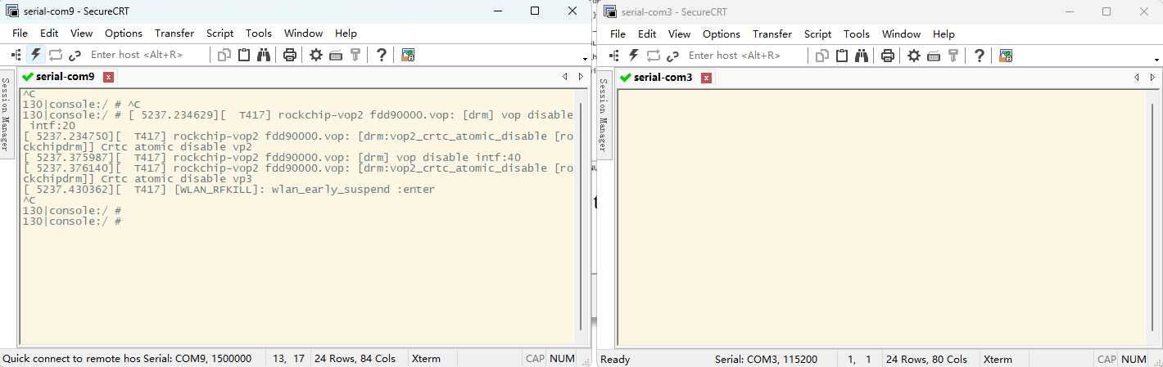Close the serial-com3 tab with red X
Screen dimensions: 1163x367
coord(706,78)
